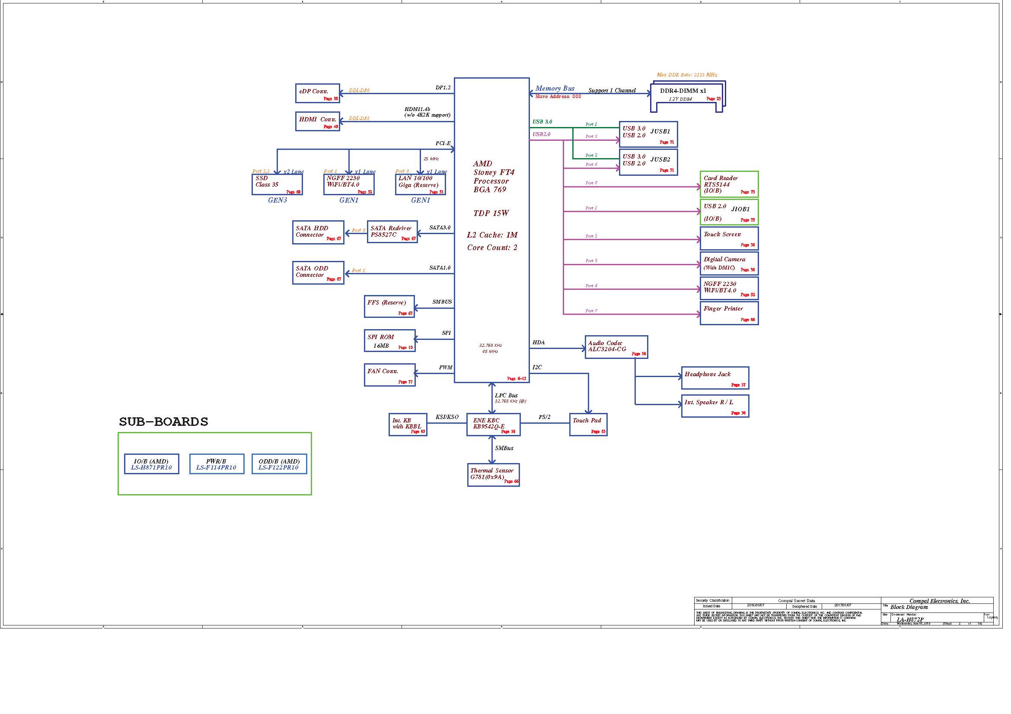Select the LA-H872P document number
1011x714 pixels.
(x=910, y=619)
